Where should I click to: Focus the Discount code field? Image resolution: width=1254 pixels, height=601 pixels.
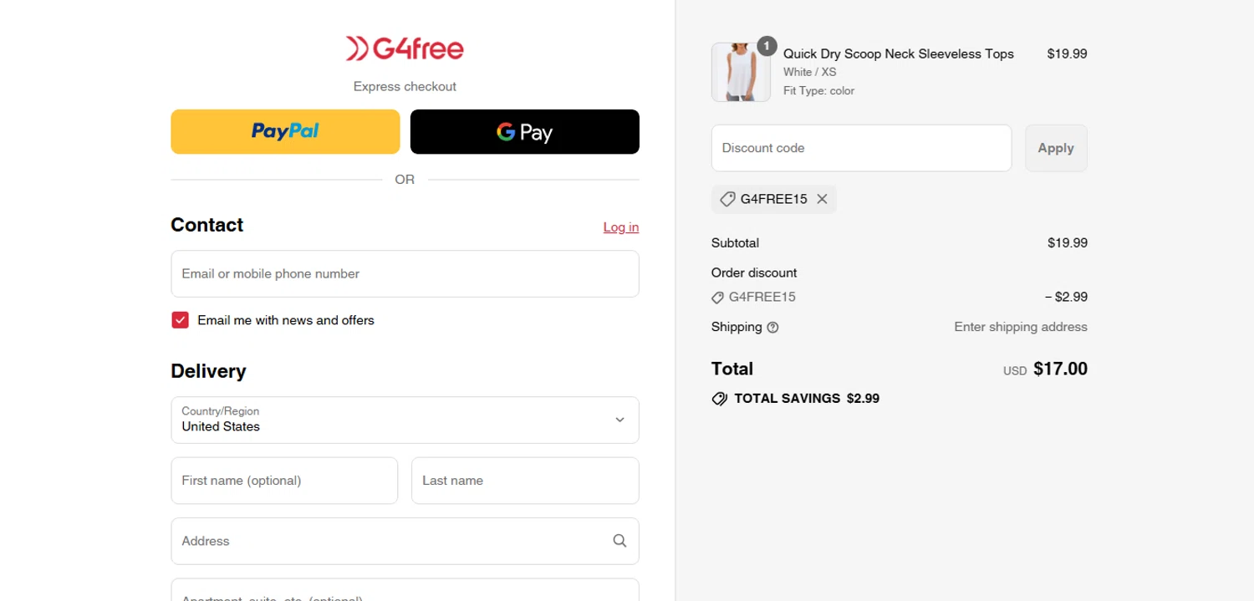(861, 148)
